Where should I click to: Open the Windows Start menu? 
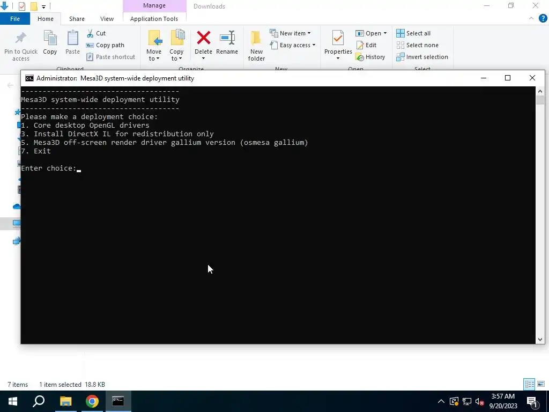click(x=13, y=401)
